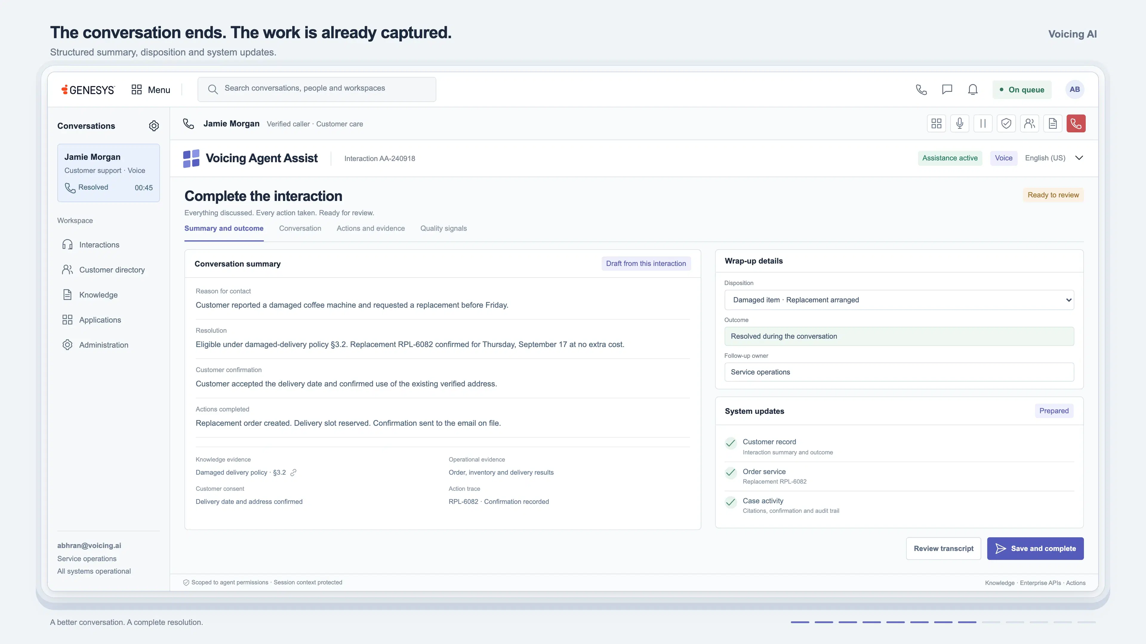Open notifications bell icon
1146x644 pixels.
(x=973, y=89)
